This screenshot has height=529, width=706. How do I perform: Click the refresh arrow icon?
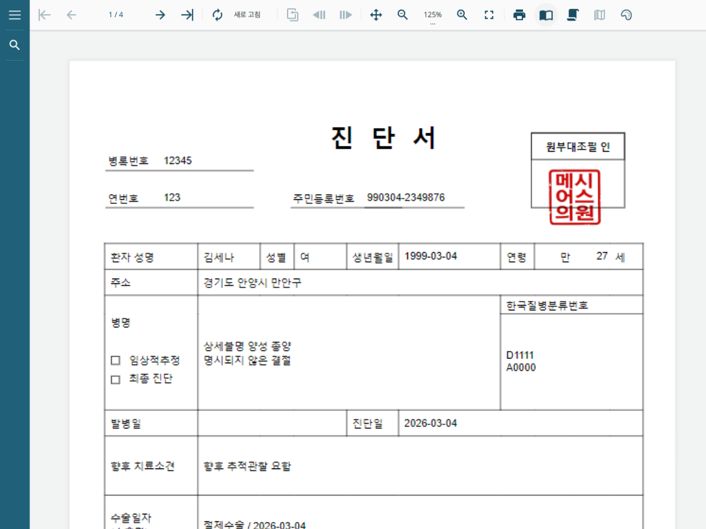click(218, 15)
